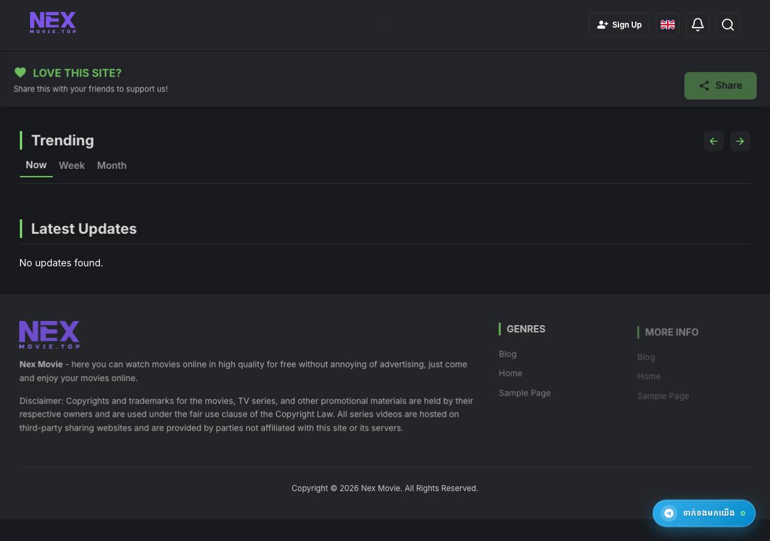
Task: Go to previous trending slide arrow
Action: tap(713, 141)
